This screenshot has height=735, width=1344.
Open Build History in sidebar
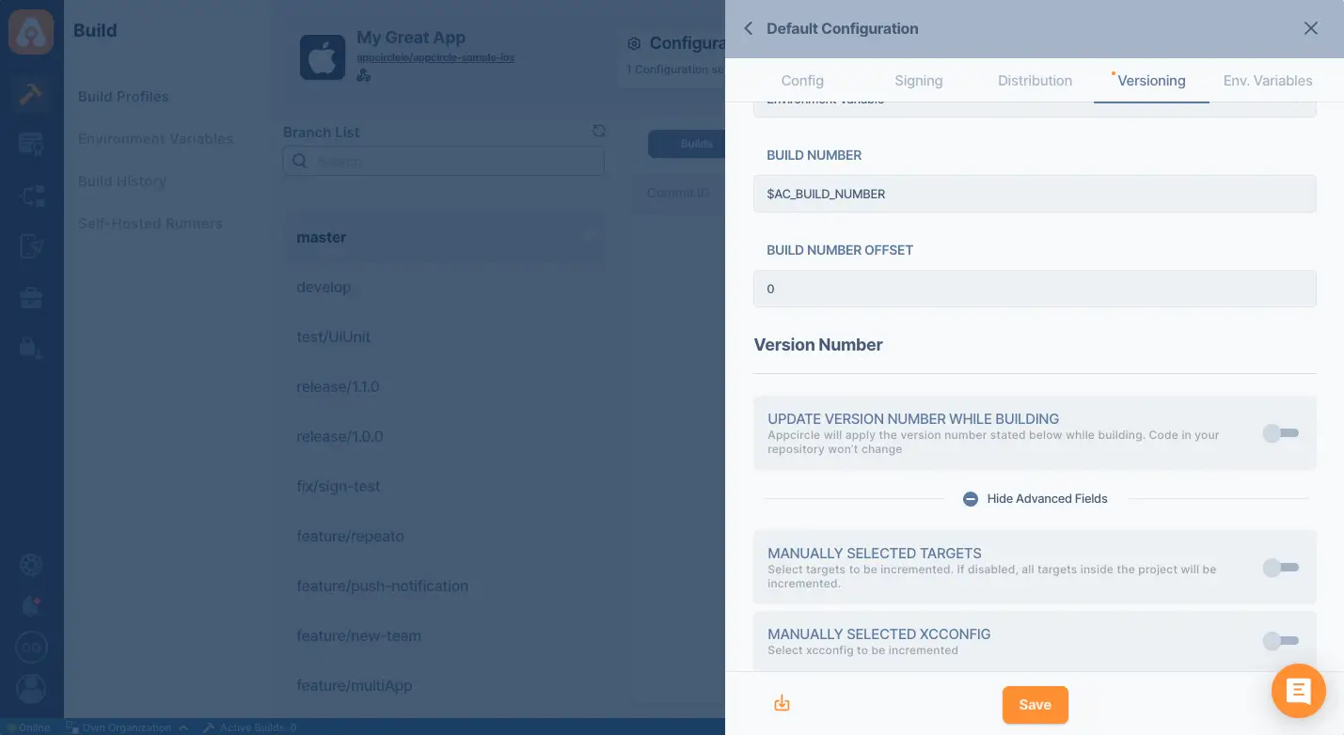122,181
